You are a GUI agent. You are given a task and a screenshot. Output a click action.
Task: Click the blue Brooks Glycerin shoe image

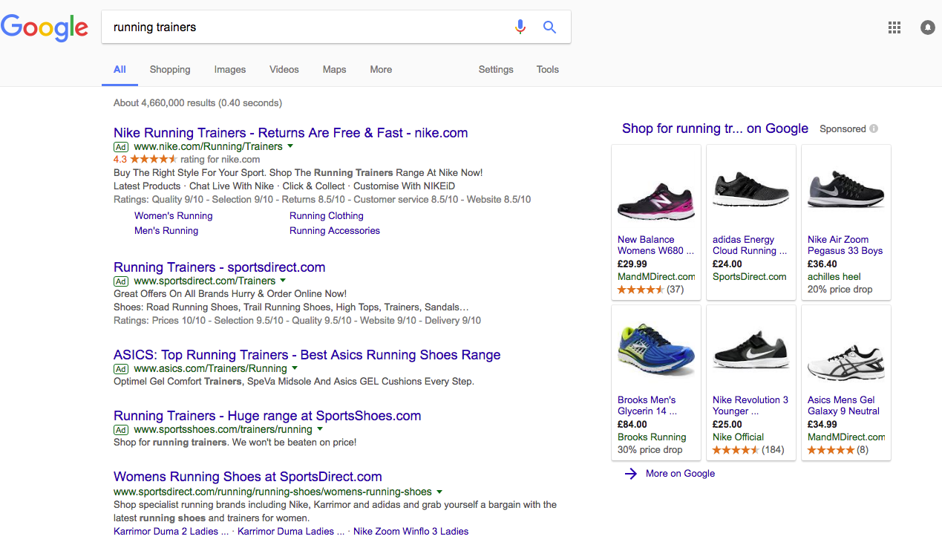[x=656, y=349]
